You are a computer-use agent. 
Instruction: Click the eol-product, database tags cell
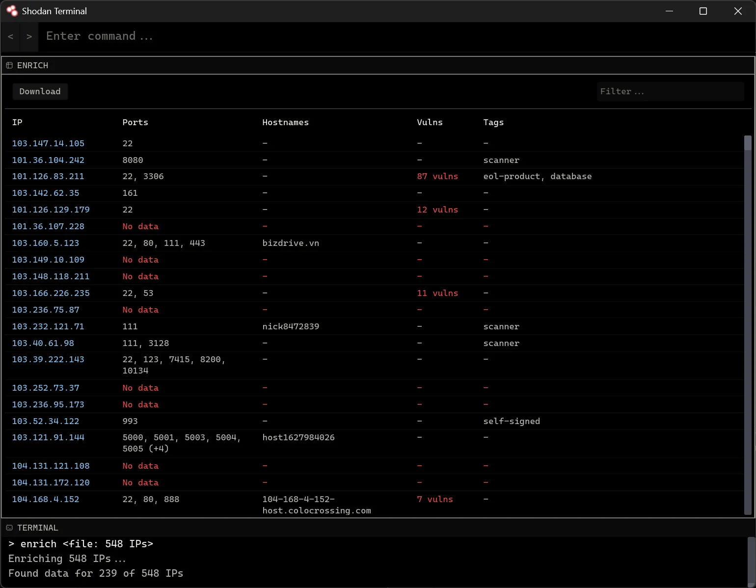[x=538, y=176]
